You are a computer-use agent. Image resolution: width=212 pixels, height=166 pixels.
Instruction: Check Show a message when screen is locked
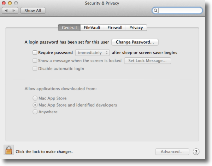tap(35, 61)
